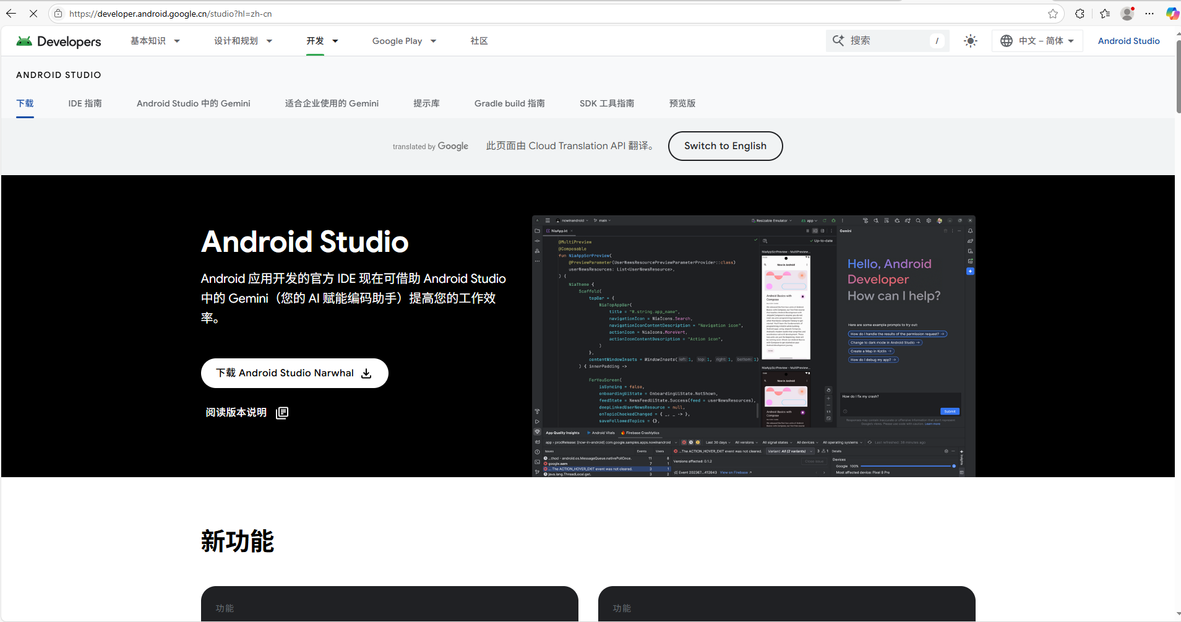Switch to the 预览版 tab
This screenshot has height=622, width=1181.
682,103
